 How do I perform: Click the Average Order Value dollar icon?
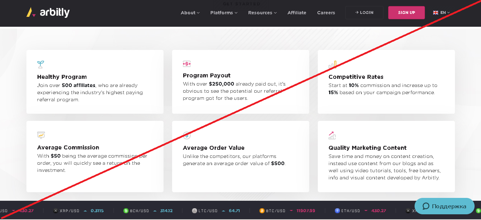click(187, 135)
